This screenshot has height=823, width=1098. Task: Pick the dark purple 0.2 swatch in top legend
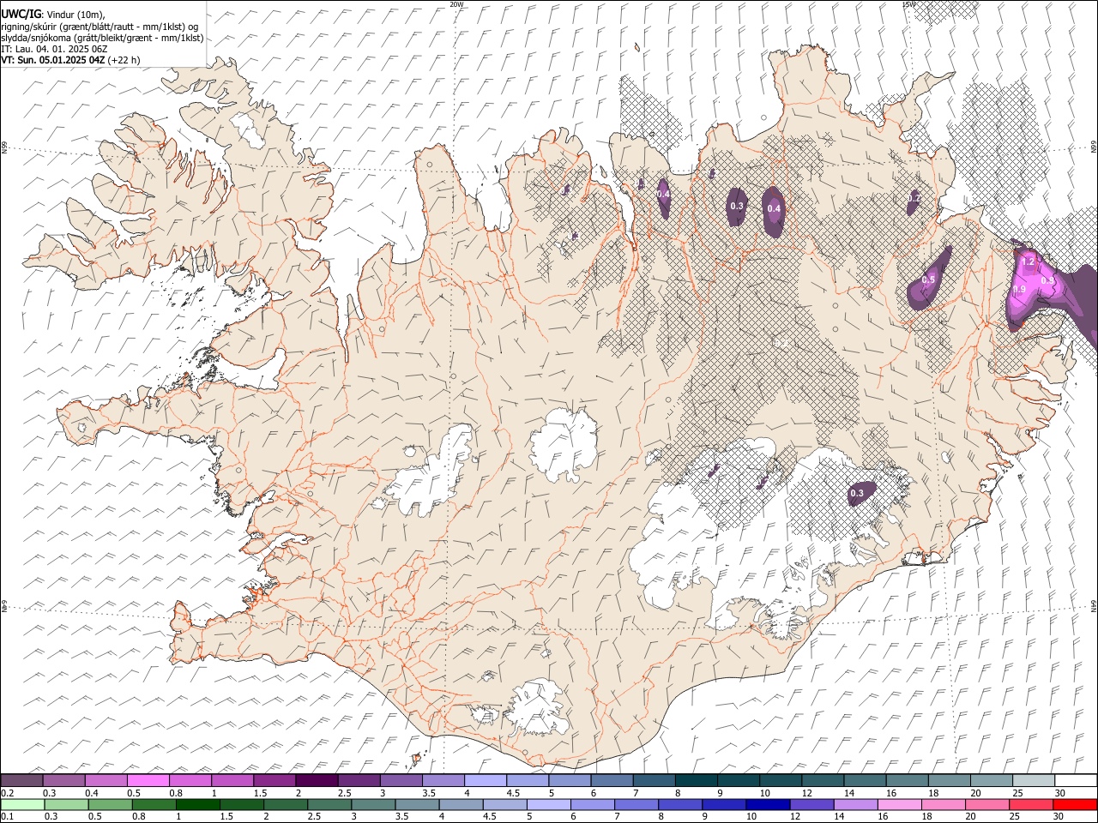pyautogui.click(x=21, y=781)
